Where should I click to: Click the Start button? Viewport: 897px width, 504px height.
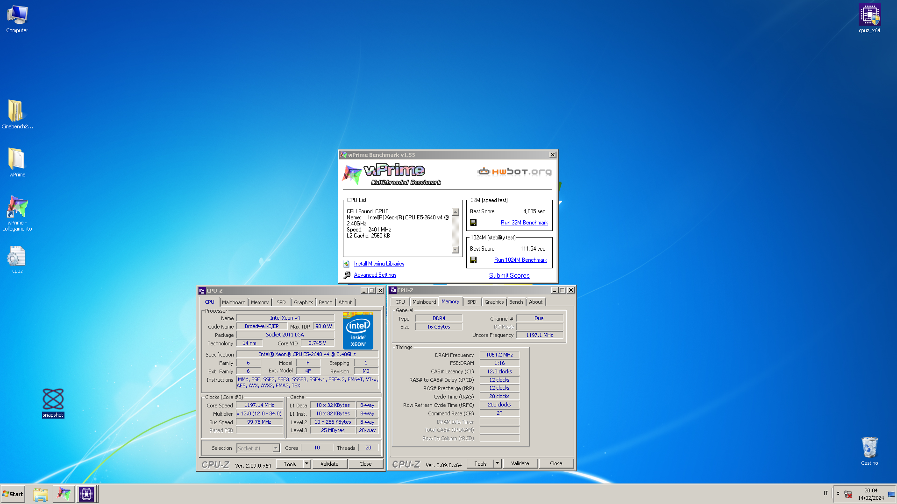[x=13, y=494]
